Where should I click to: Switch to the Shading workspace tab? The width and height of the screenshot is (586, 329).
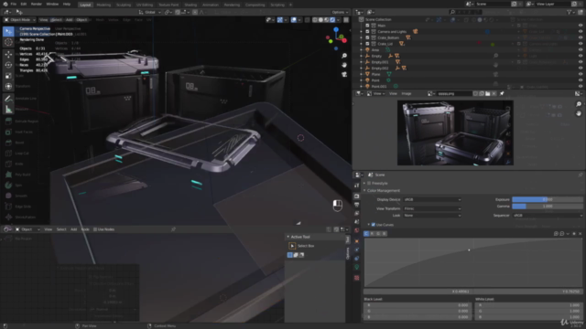(190, 5)
